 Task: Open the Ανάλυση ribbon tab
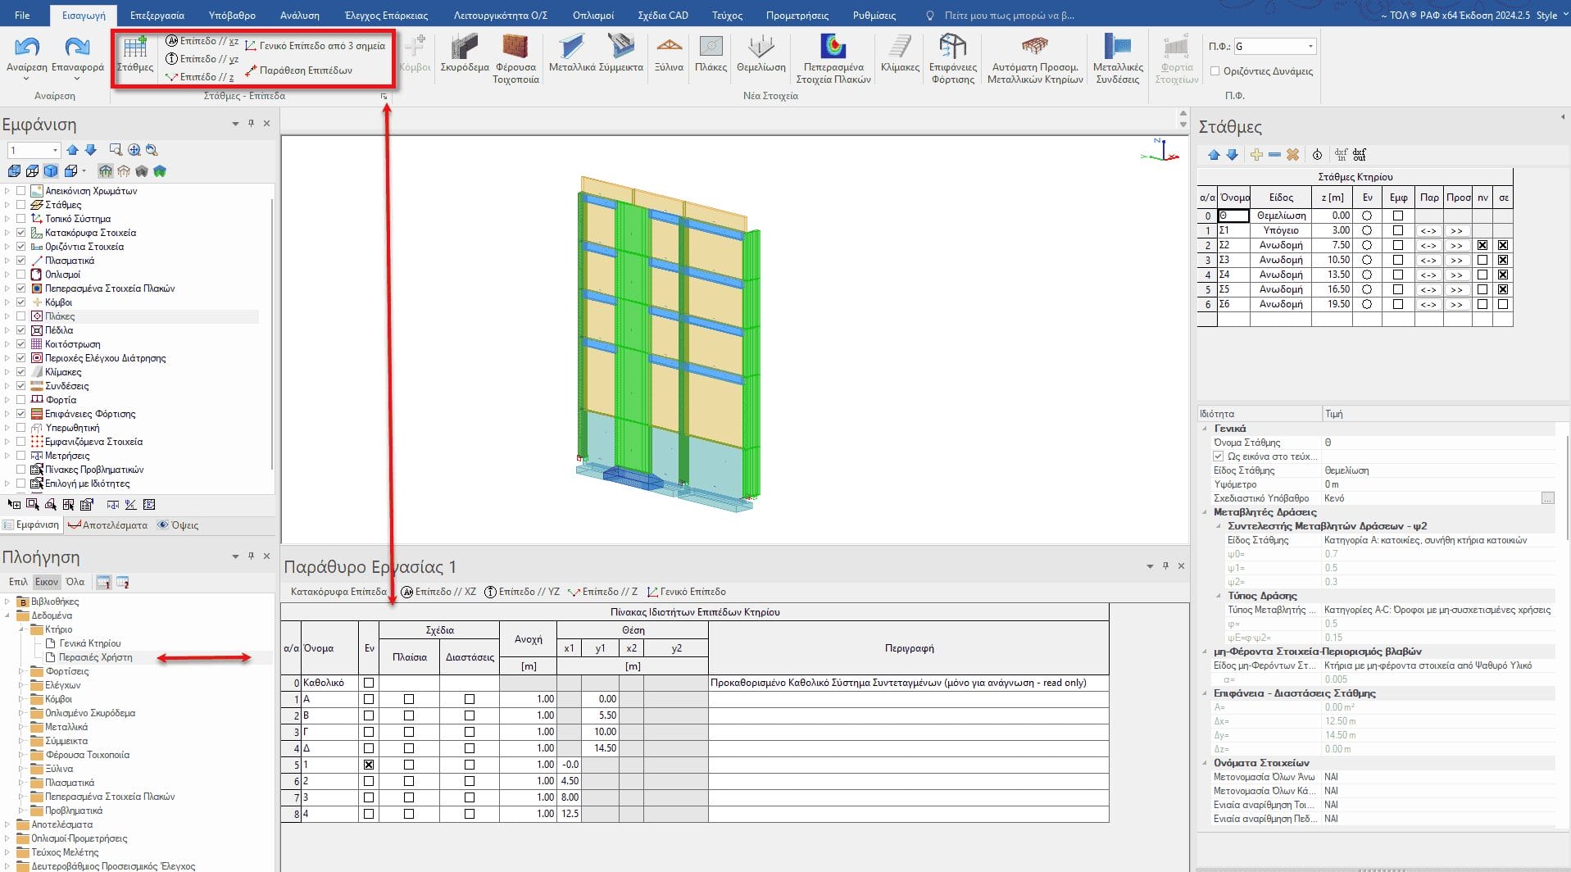(300, 15)
